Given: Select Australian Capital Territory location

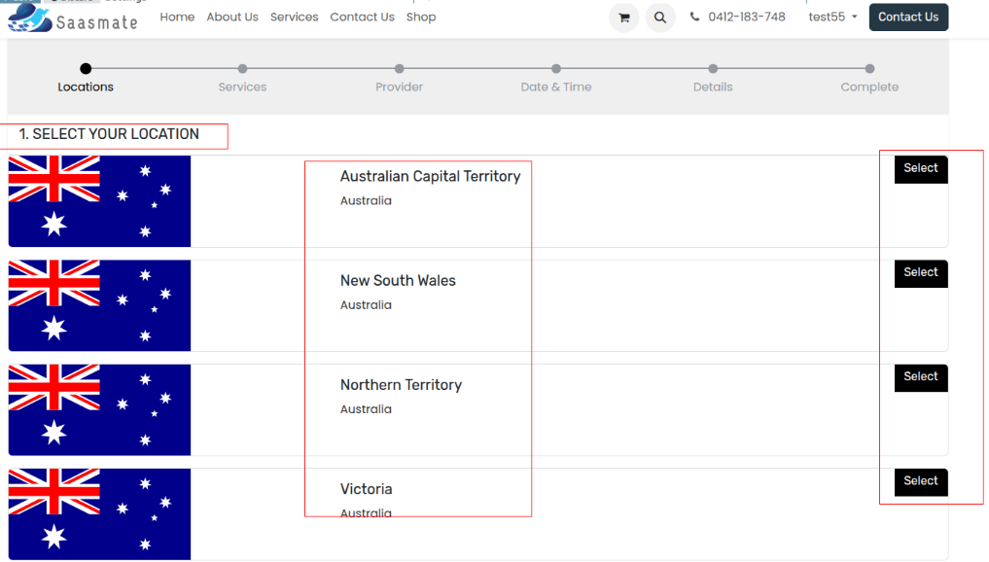Looking at the screenshot, I should point(920,169).
